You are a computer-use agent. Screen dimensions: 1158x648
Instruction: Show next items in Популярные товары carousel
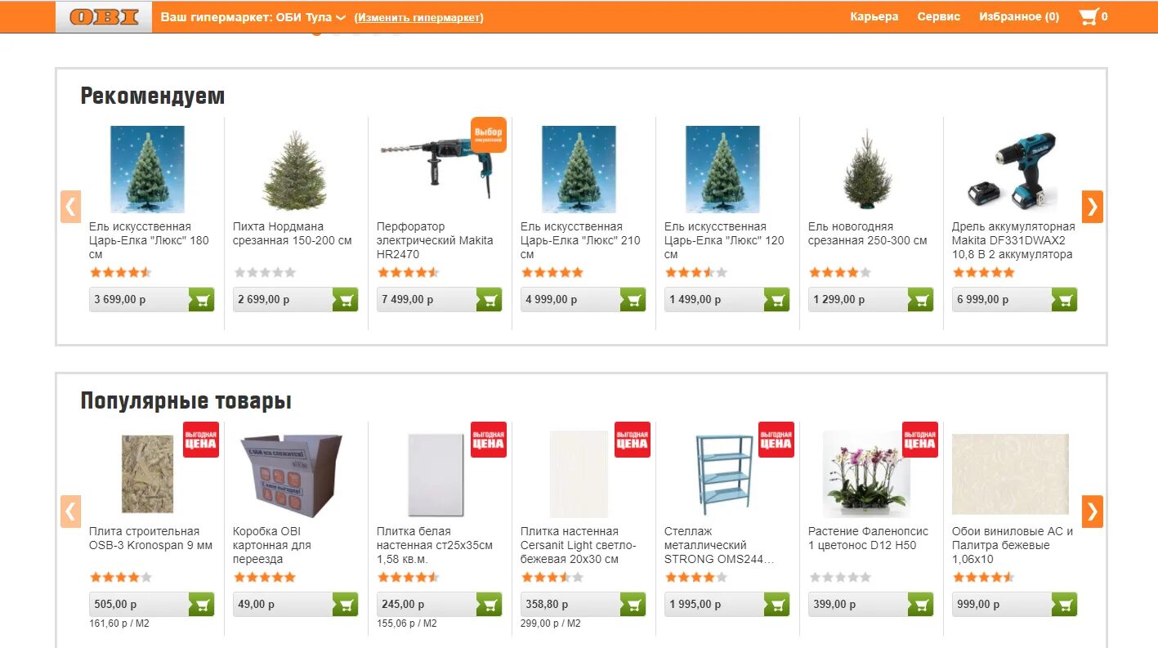(x=1092, y=512)
